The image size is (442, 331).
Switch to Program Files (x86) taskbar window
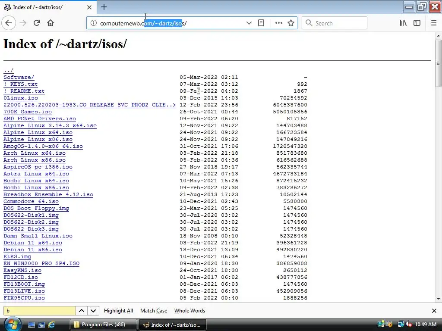pos(103,325)
